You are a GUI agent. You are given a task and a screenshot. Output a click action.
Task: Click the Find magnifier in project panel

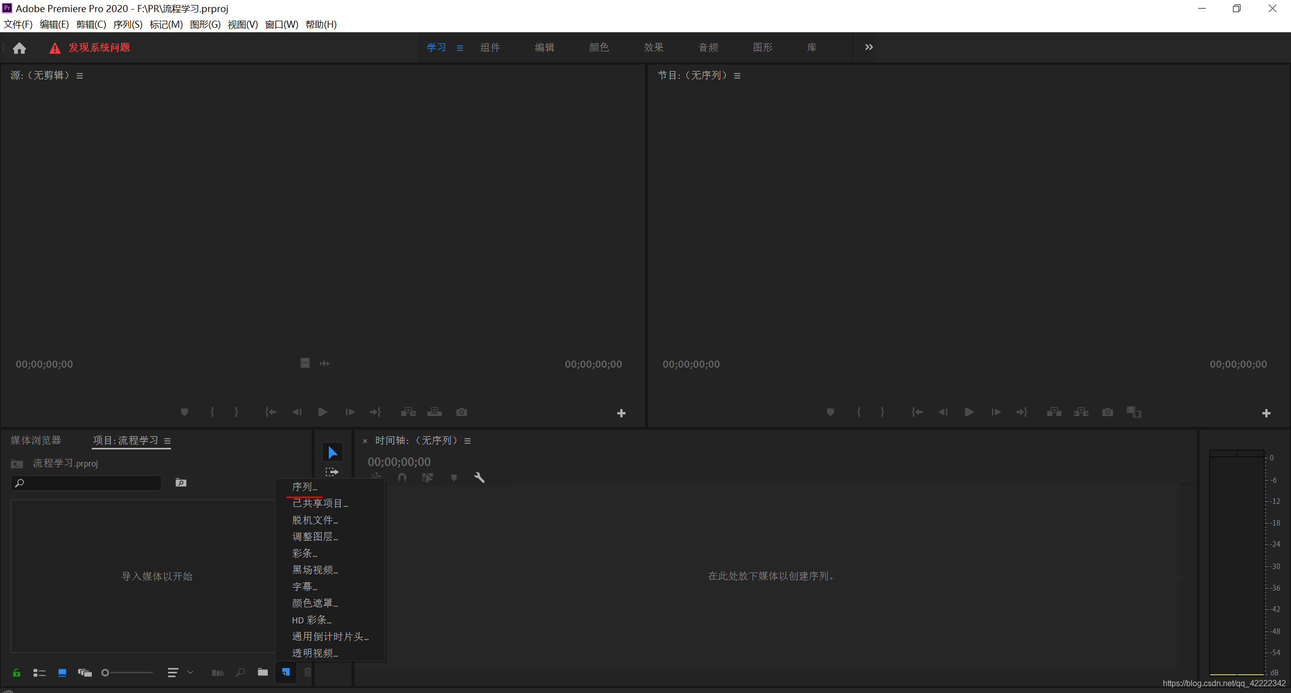[241, 672]
